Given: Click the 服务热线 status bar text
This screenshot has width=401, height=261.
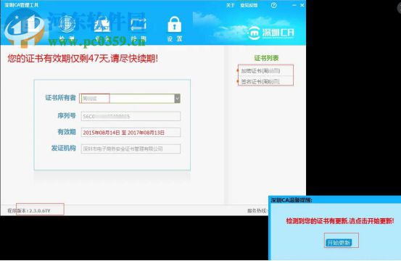Looking at the screenshot, I should 257,211.
